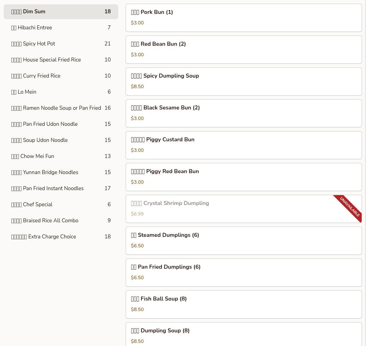Select Steamed Dumplings (6)
The width and height of the screenshot is (378, 346).
coord(243,241)
